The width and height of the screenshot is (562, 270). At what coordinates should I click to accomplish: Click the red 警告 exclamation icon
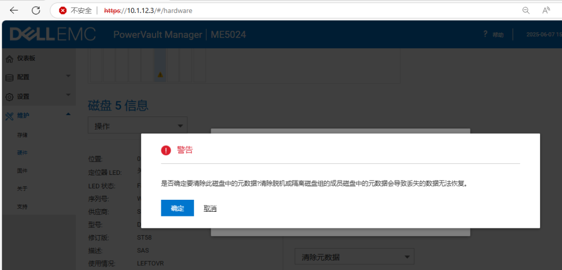(x=166, y=150)
